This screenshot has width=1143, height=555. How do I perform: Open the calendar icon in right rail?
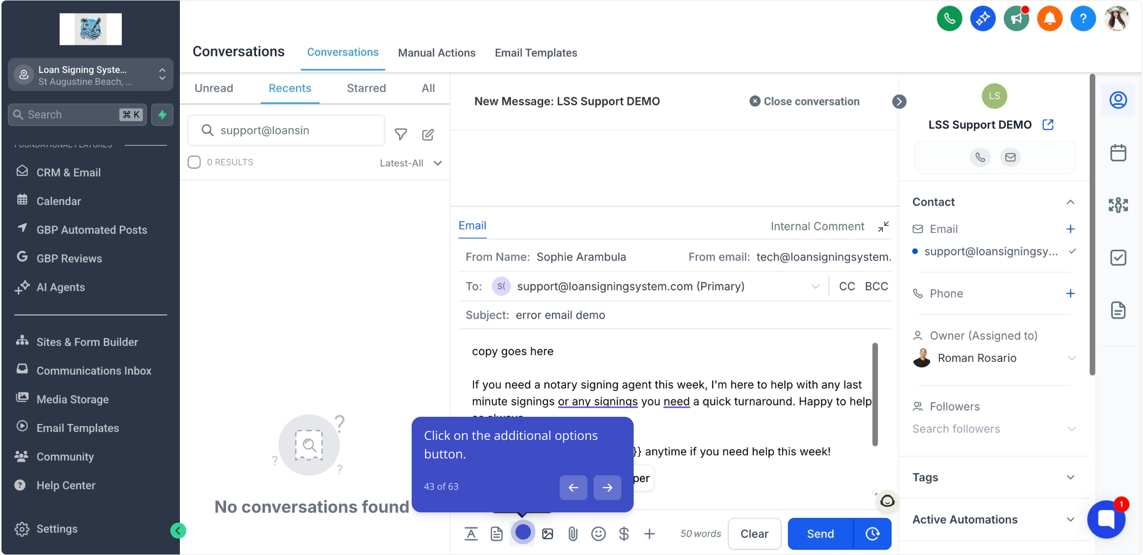1118,153
